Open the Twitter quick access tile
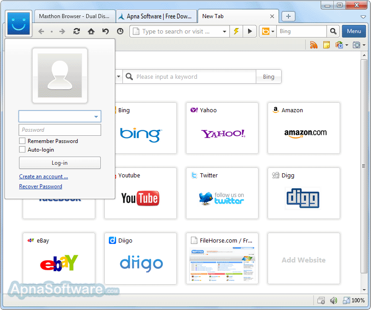Image resolution: width=371 pixels, height=310 pixels. coord(222,193)
